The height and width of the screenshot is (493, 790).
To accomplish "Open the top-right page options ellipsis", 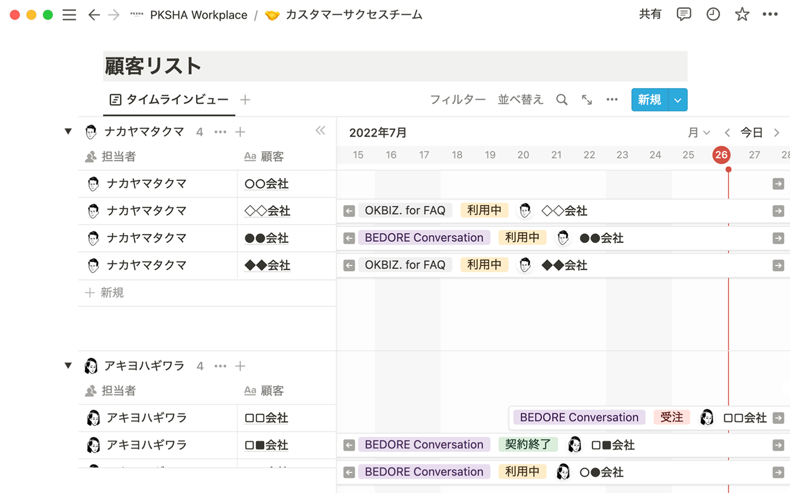I will click(770, 14).
